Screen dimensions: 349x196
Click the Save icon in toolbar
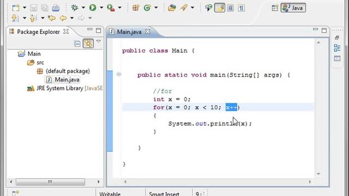click(34, 8)
